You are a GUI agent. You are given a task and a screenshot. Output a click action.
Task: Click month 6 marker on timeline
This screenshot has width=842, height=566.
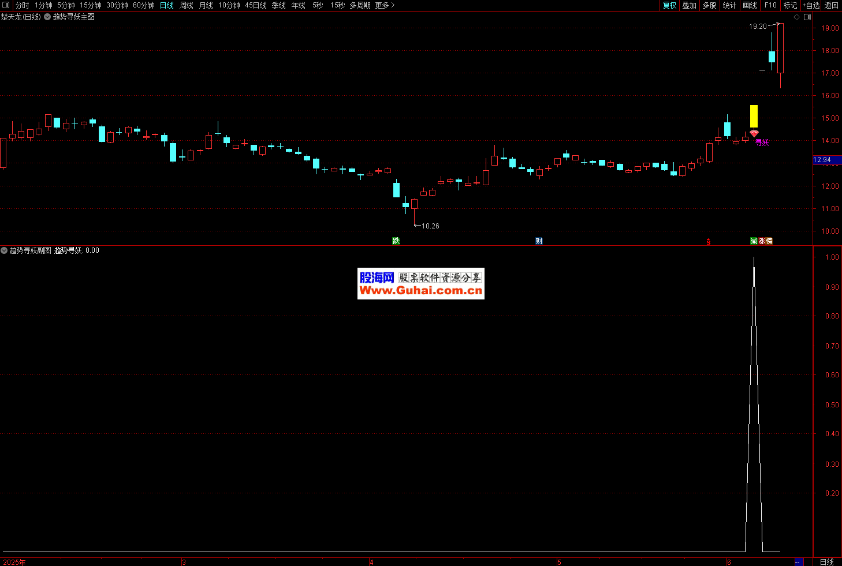(x=729, y=562)
